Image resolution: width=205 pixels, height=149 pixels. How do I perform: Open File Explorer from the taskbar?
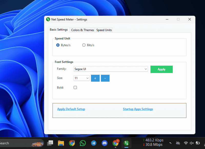pyautogui.click(x=61, y=143)
